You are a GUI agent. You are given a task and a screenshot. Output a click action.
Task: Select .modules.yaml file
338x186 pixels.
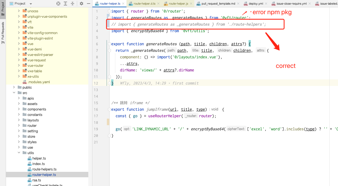38,82
